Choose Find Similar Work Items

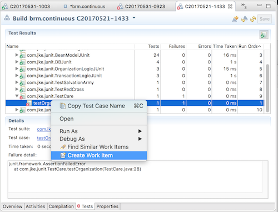tap(99, 147)
